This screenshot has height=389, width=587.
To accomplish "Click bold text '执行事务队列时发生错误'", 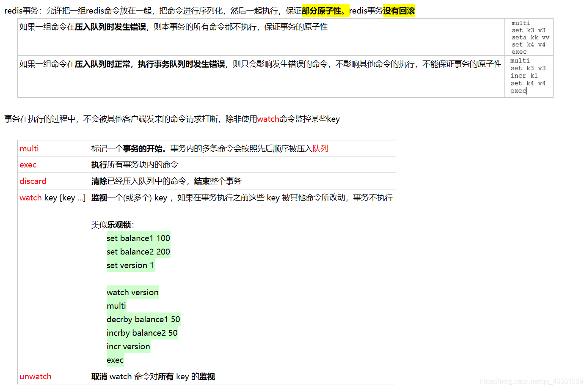I will tap(182, 64).
